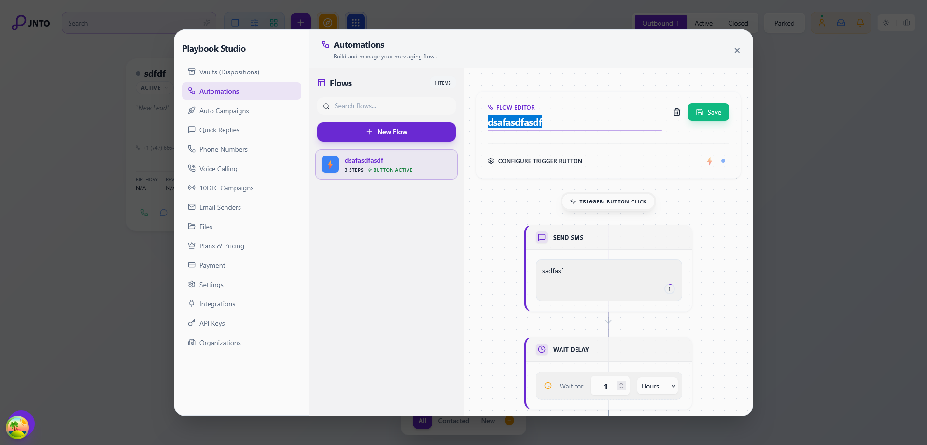The height and width of the screenshot is (445, 927).
Task: Close the Automations dialog
Action: [737, 51]
